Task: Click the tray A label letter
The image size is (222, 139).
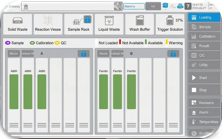Action: click(x=42, y=54)
